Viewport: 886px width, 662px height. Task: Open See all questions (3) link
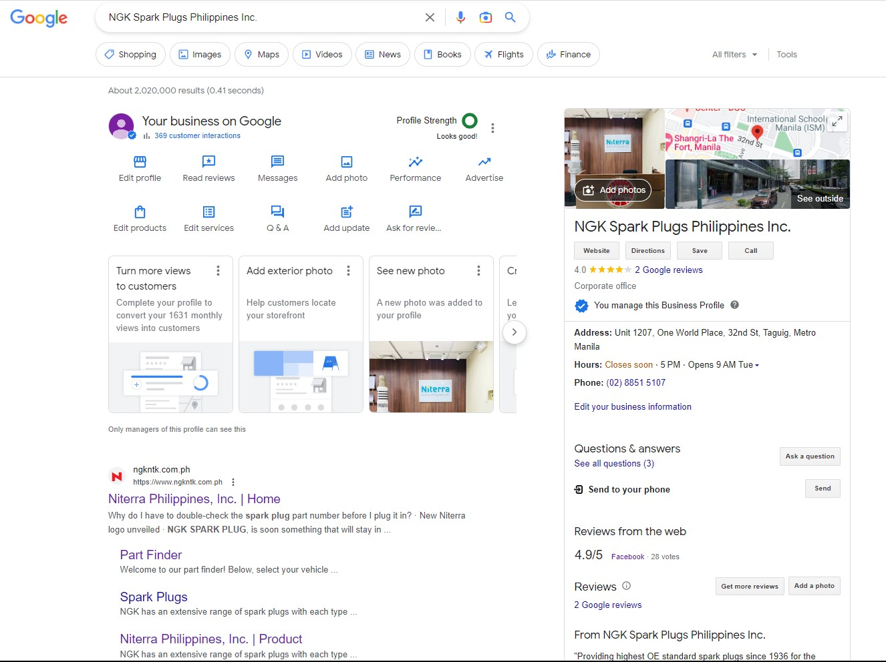coord(614,464)
